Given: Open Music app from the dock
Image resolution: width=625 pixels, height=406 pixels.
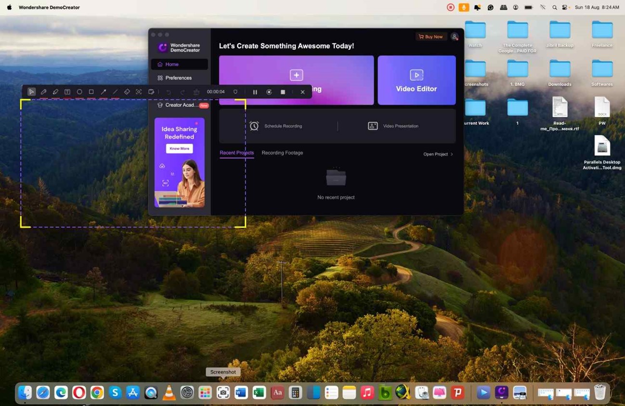Looking at the screenshot, I should pos(367,393).
